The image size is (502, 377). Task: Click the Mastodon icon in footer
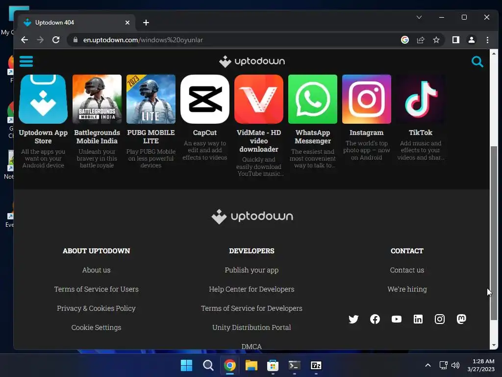point(461,319)
